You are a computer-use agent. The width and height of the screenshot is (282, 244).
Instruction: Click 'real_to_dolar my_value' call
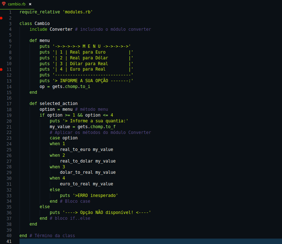[x=88, y=161]
